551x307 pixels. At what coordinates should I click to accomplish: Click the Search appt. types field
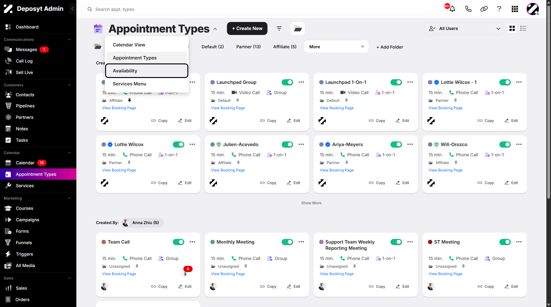258,9
